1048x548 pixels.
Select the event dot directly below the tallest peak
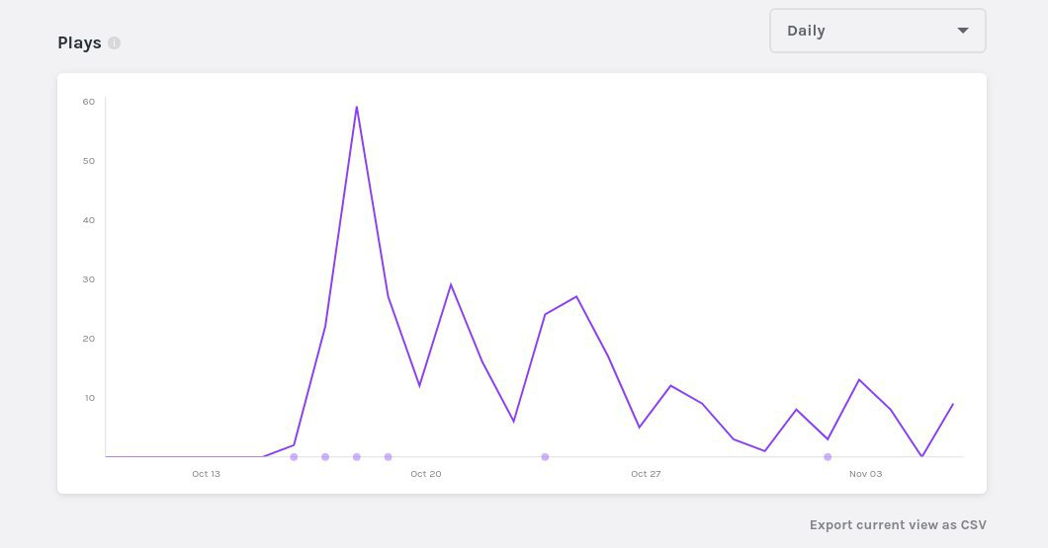(357, 457)
